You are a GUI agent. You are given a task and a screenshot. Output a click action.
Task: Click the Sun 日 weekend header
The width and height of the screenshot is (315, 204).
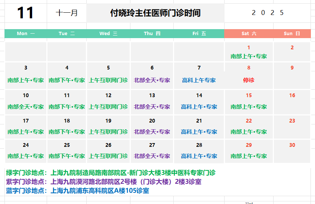[292, 34]
